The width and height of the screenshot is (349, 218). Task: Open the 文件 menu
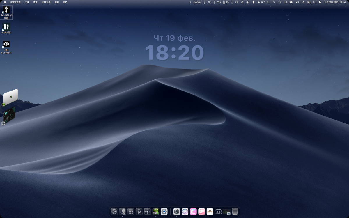(27, 2)
